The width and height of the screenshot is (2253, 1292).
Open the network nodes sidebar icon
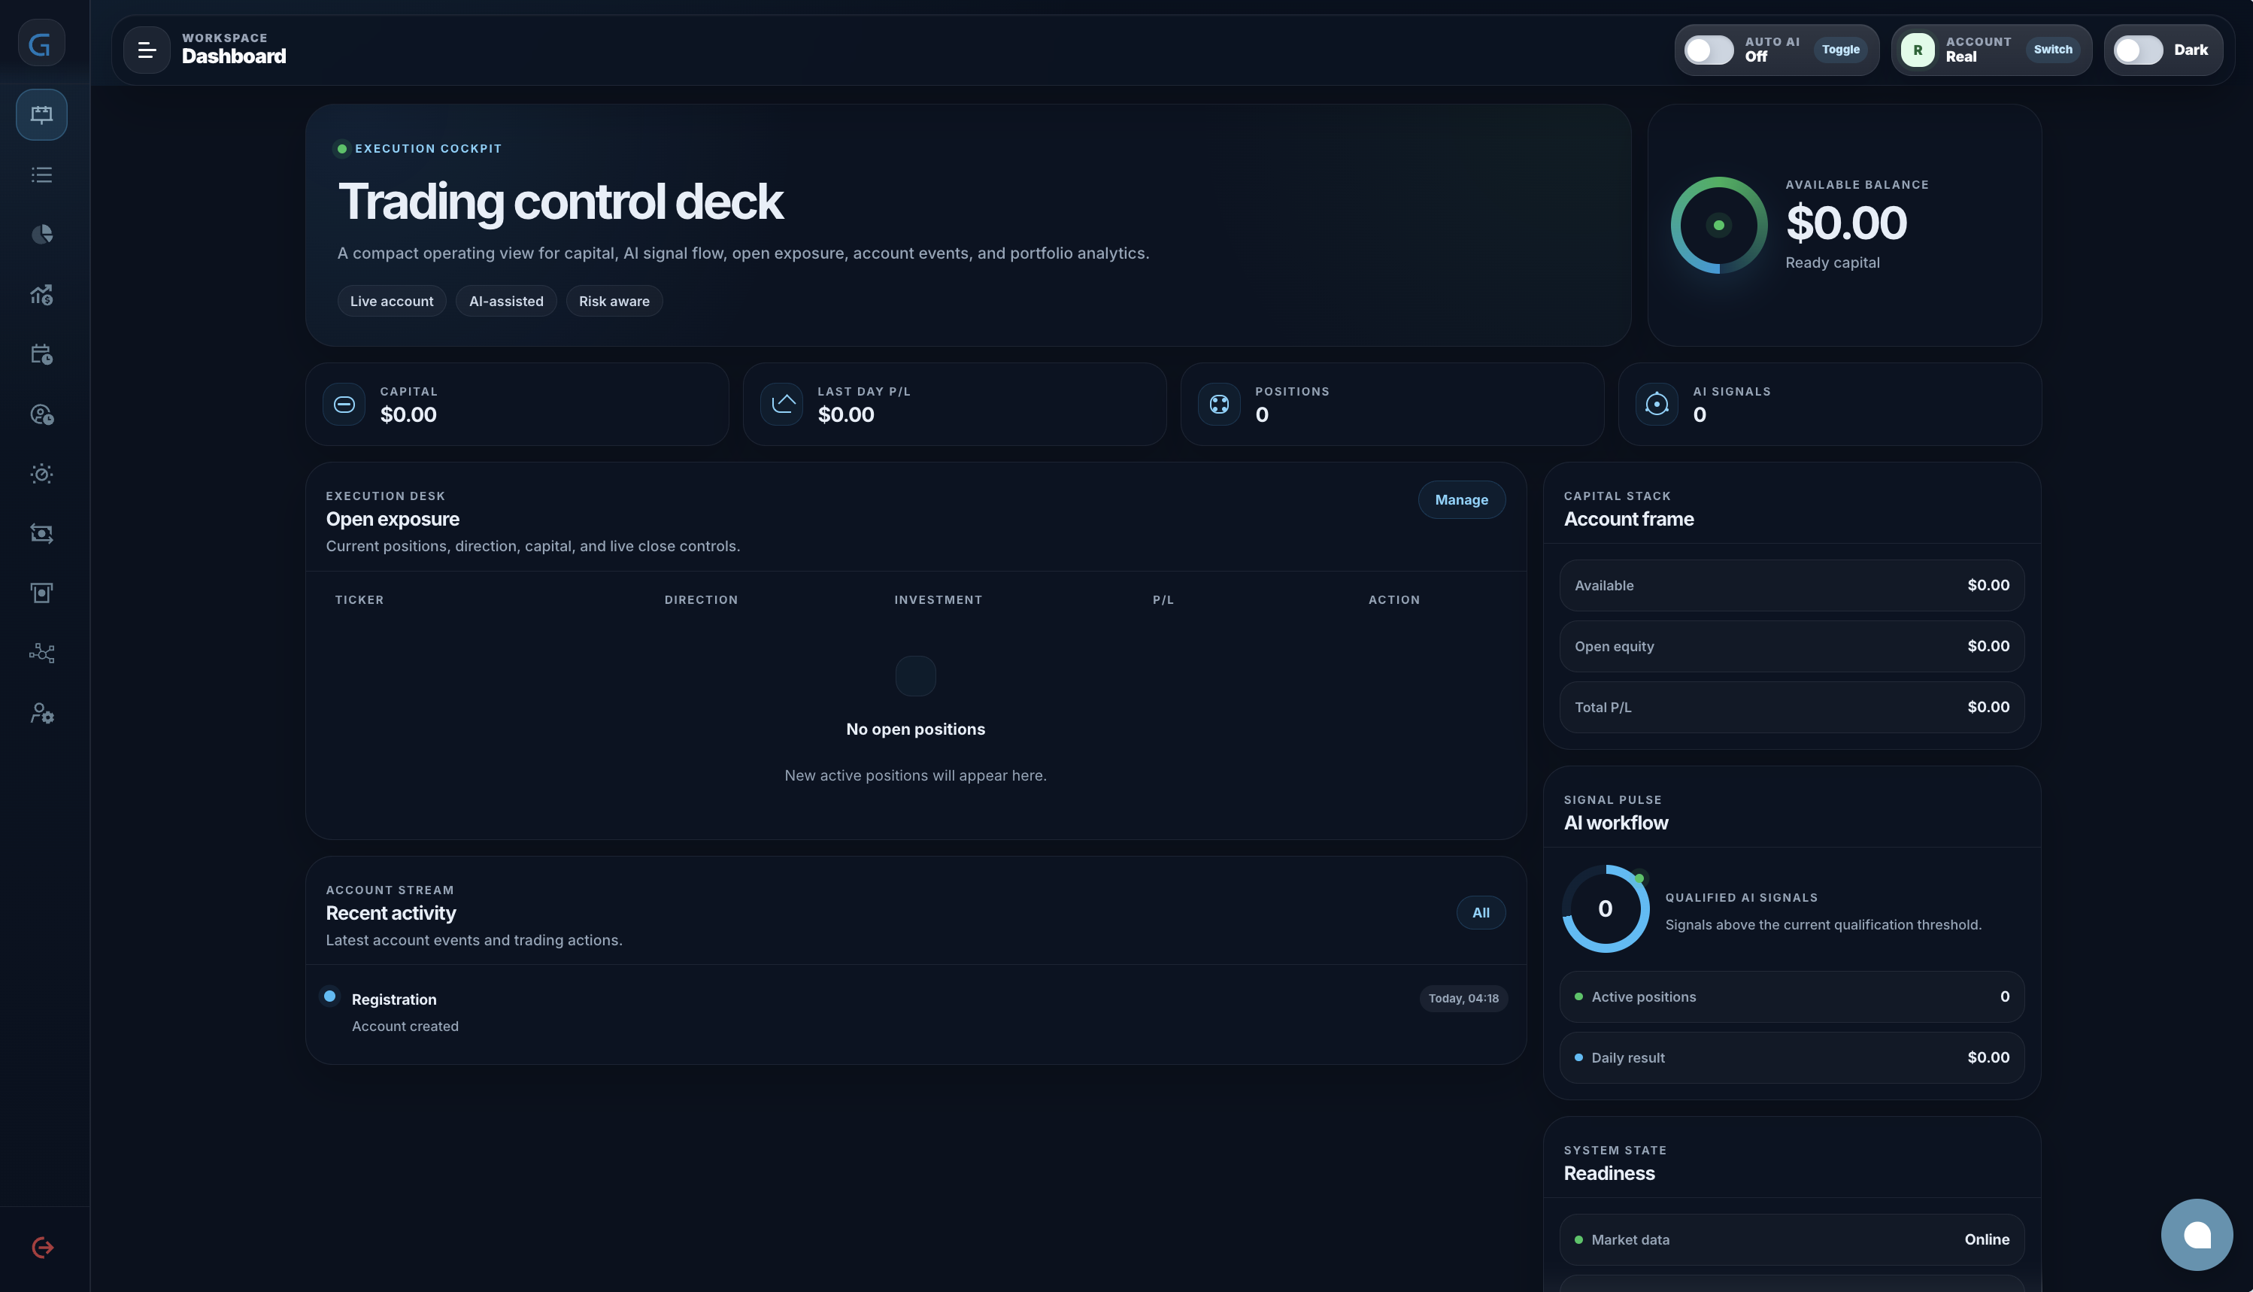(41, 653)
